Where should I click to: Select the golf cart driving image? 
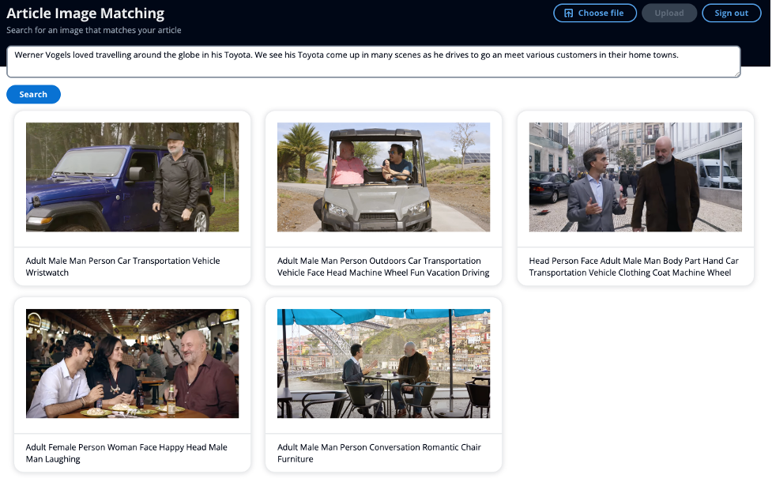383,177
